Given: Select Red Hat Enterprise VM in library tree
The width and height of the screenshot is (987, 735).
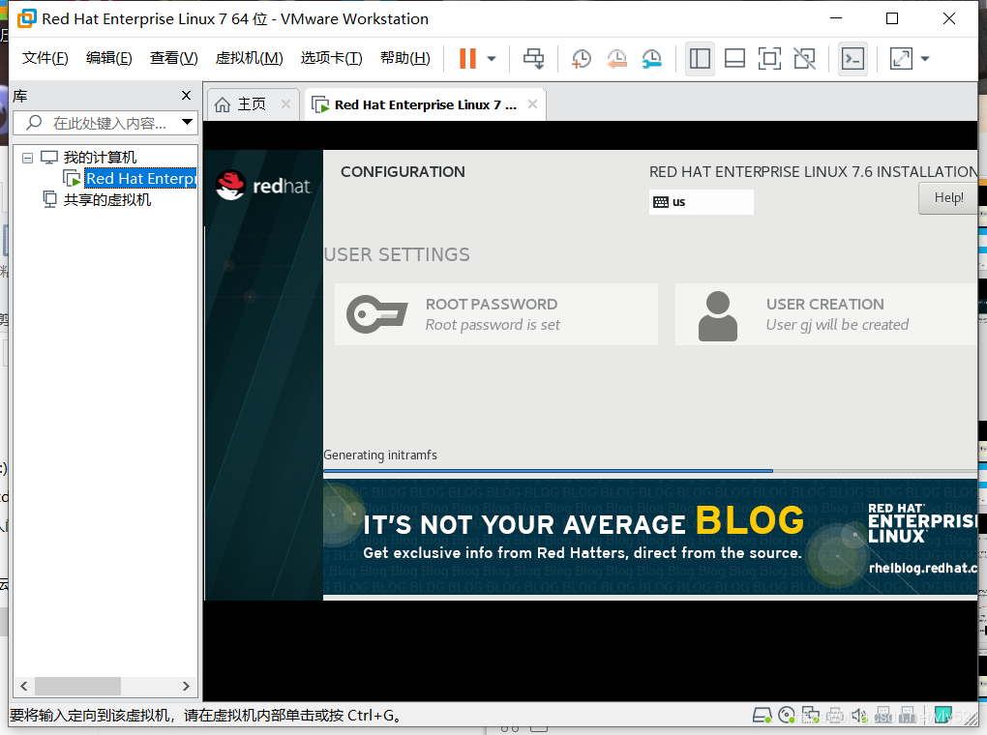Looking at the screenshot, I should coord(139,179).
